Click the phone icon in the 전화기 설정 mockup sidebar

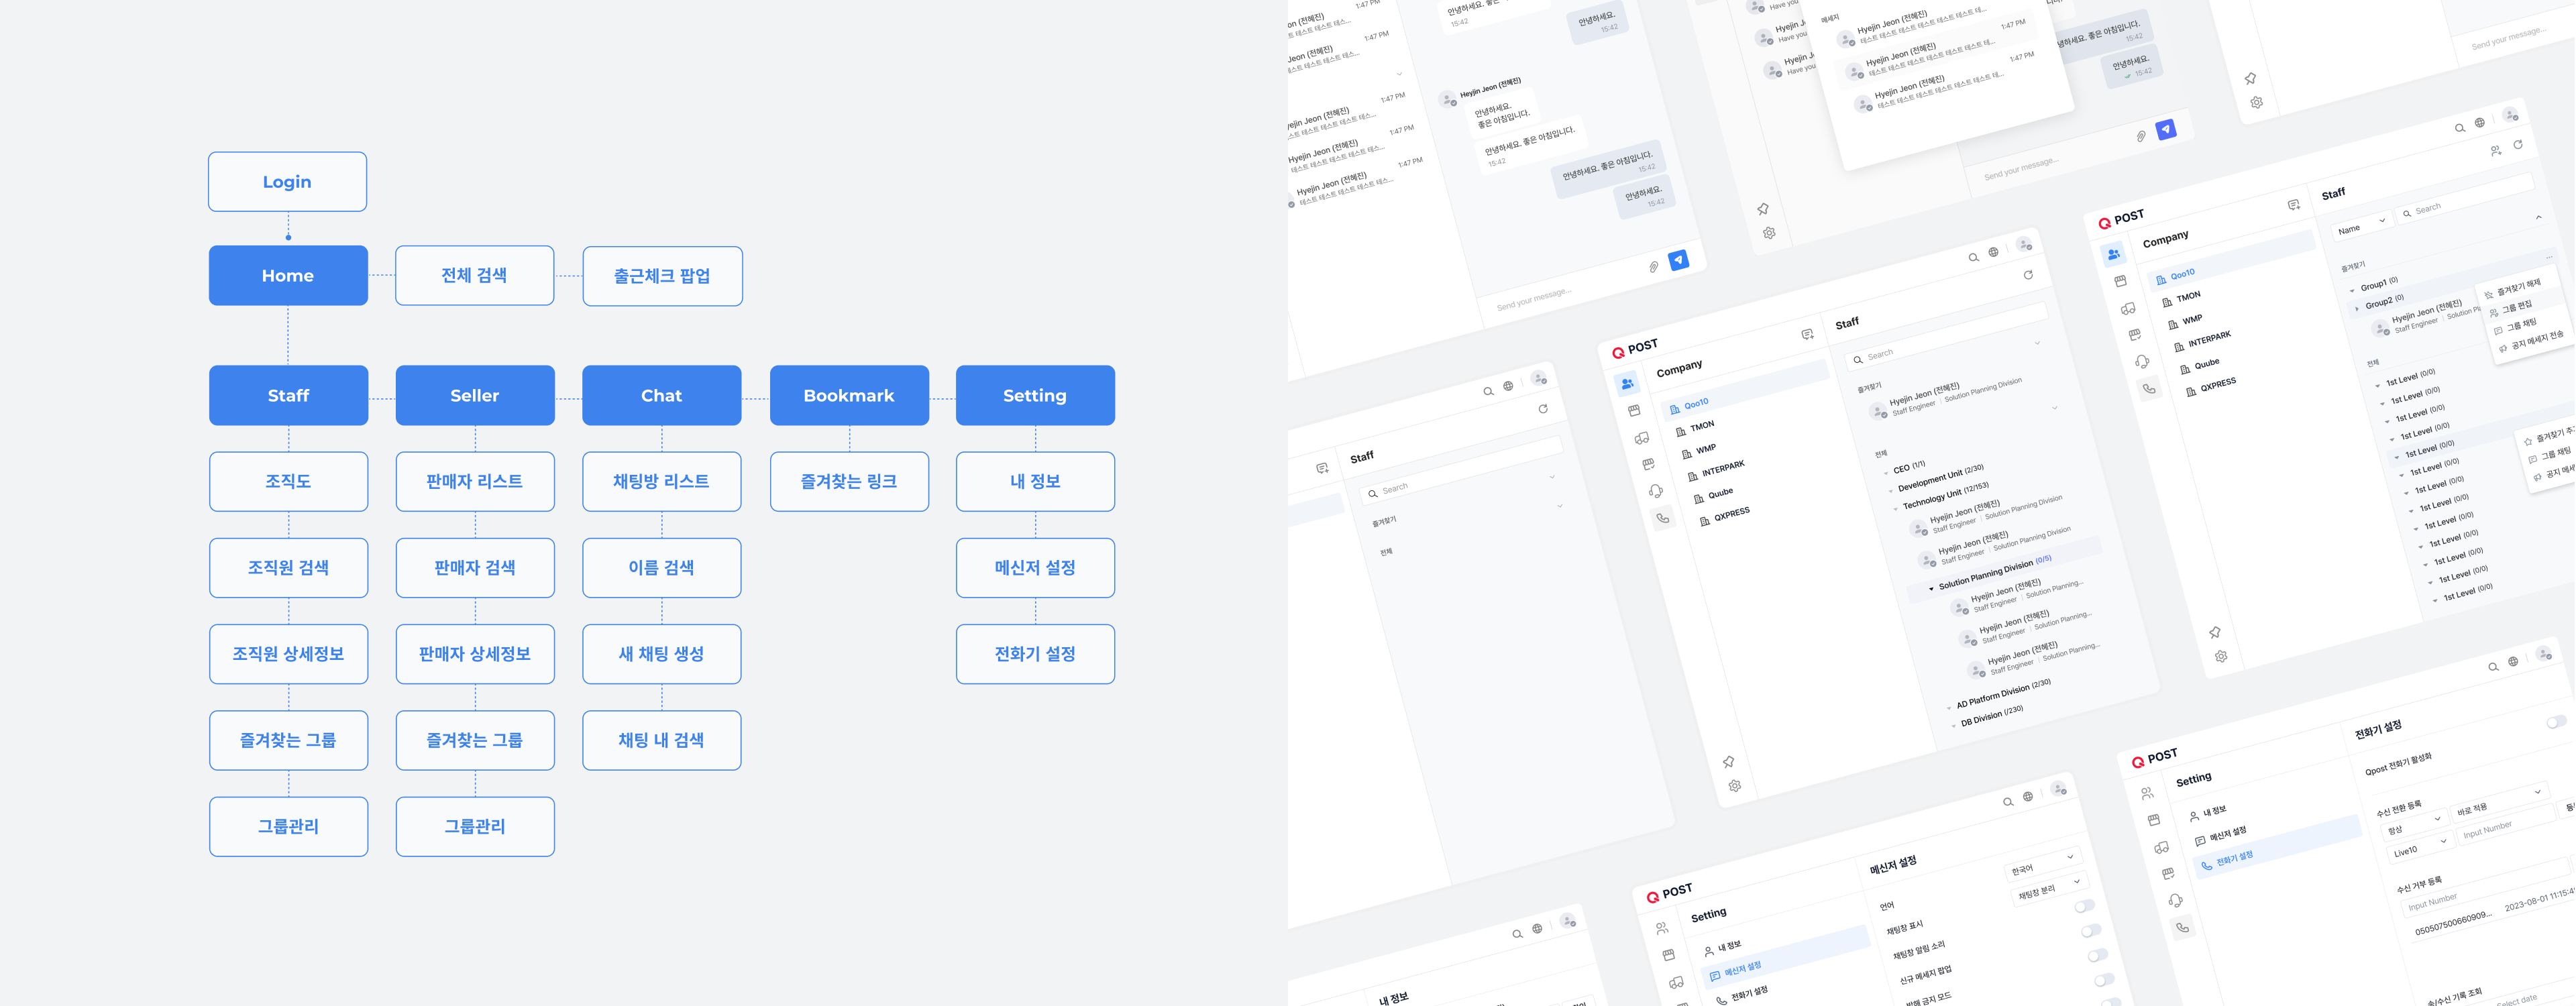click(x=2182, y=927)
